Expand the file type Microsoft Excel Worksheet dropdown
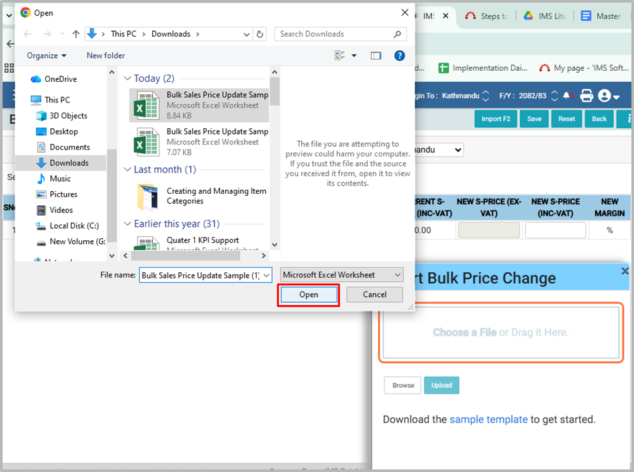The height and width of the screenshot is (472, 634). [342, 275]
